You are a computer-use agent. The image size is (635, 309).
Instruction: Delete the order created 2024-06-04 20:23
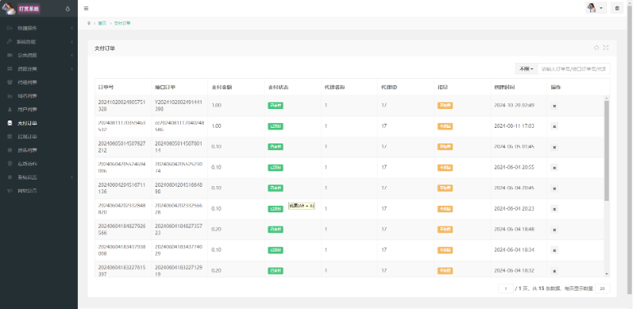click(x=555, y=209)
